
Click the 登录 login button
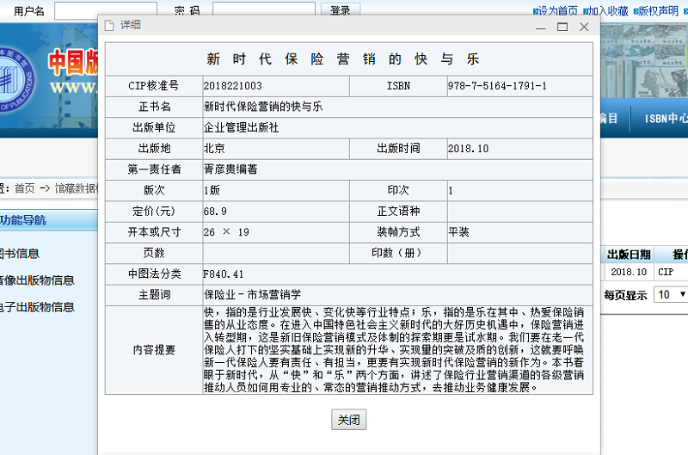(340, 10)
